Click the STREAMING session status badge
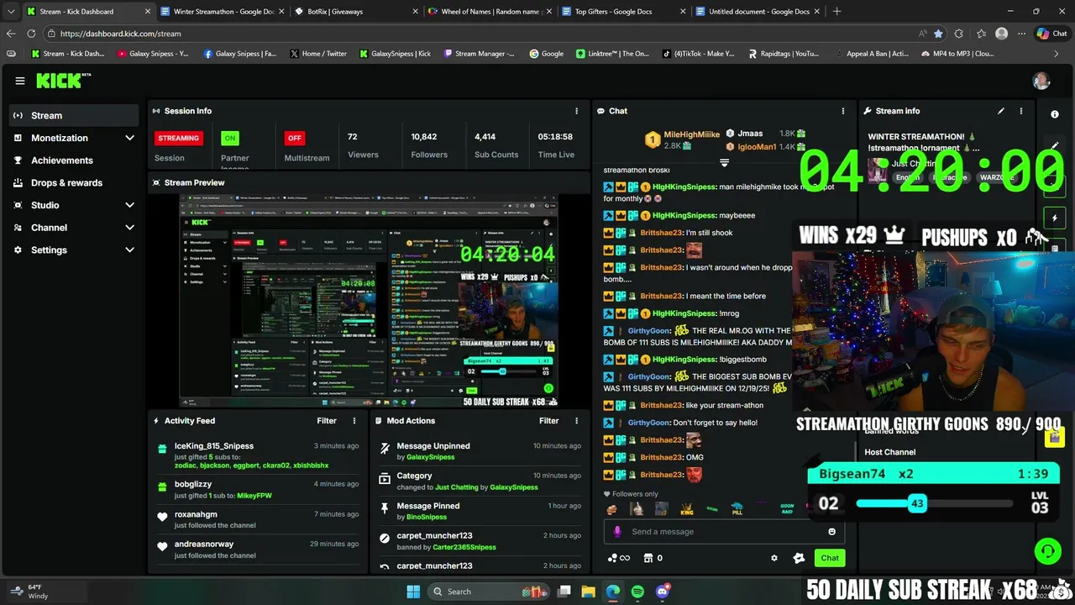1075x605 pixels. click(x=178, y=138)
